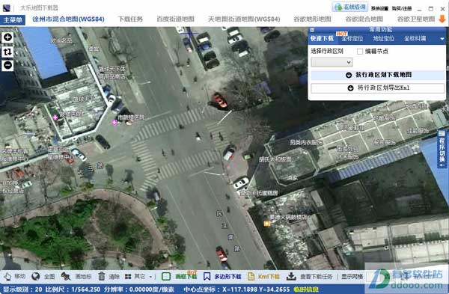The image size is (449, 294).
Task: Toggle 显示网格 grid display
Action: click(x=352, y=277)
